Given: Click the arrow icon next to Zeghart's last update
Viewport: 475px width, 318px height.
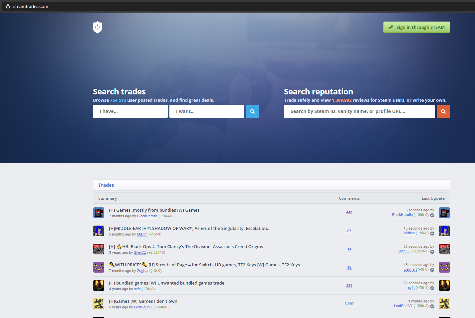Looking at the screenshot, I should coord(432,270).
